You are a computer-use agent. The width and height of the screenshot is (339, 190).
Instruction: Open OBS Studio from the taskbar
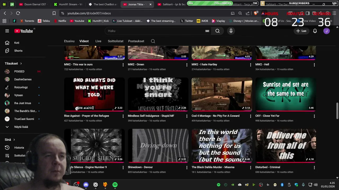tap(76, 185)
